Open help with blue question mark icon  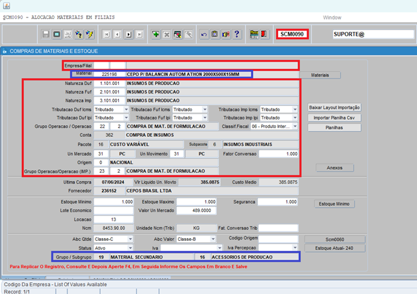click(236, 34)
